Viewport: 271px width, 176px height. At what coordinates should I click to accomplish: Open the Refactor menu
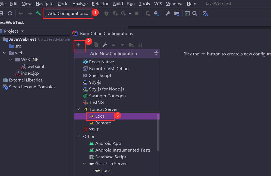100,4
